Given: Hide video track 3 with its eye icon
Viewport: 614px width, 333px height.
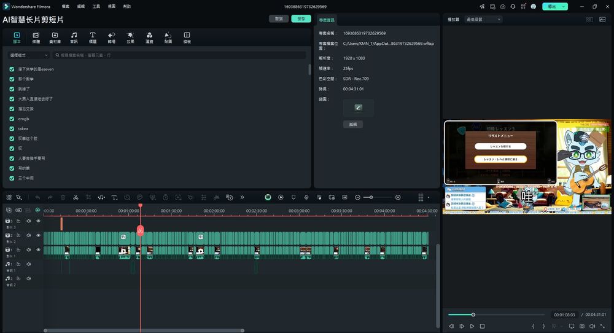Looking at the screenshot, I should point(38,221).
